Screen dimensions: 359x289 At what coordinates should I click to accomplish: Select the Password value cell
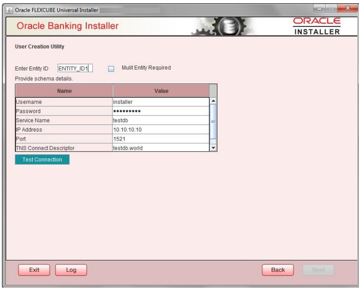click(161, 111)
